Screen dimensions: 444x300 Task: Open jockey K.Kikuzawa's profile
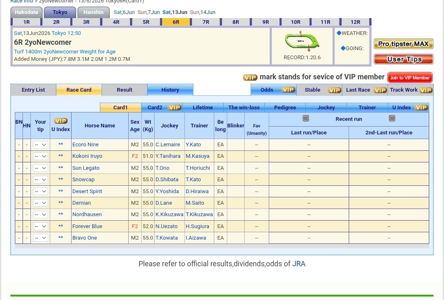[x=169, y=215]
